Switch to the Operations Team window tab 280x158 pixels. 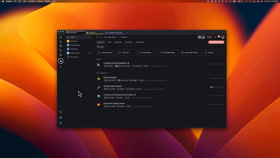tap(115, 32)
